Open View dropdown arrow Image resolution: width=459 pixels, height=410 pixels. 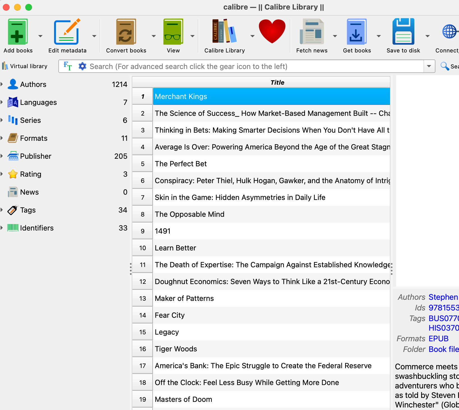192,36
